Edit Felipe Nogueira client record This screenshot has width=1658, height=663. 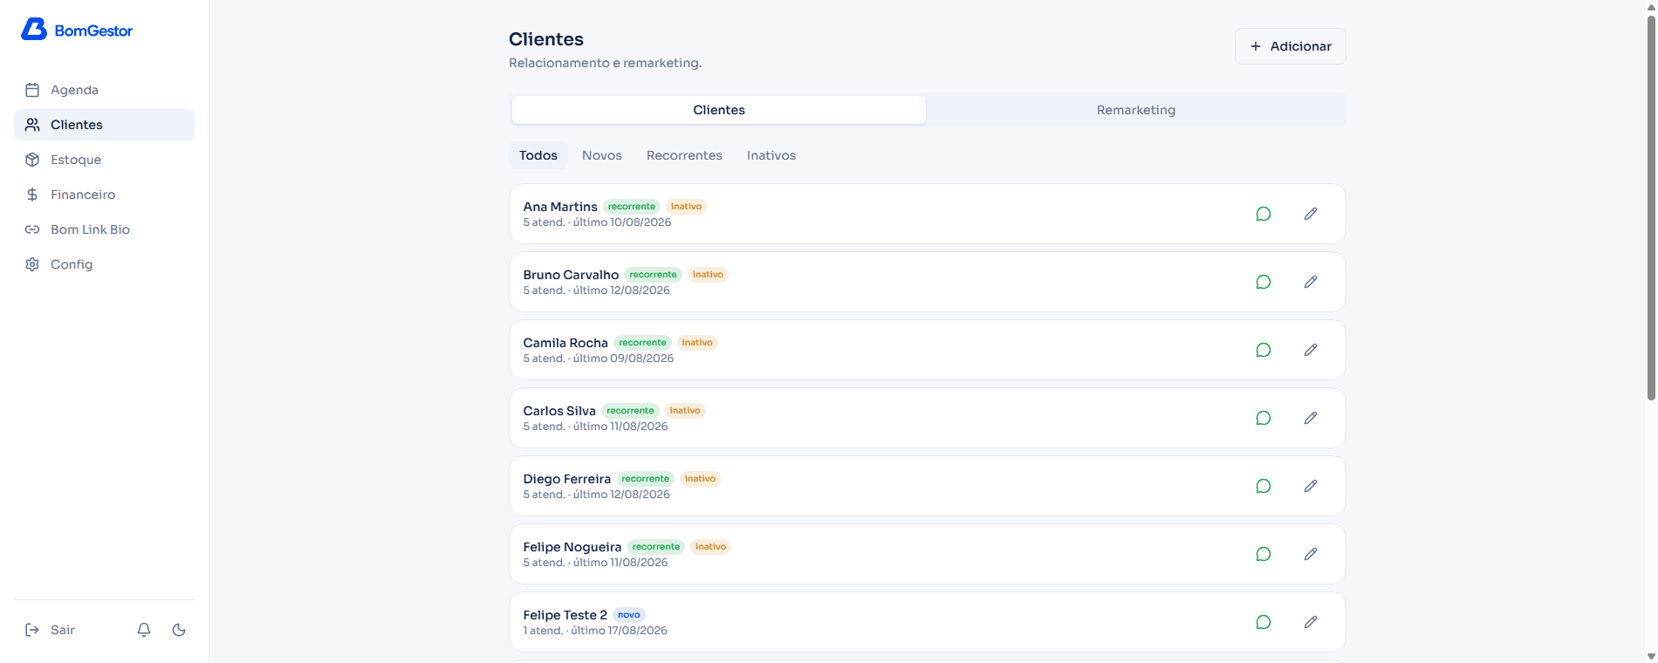click(x=1311, y=554)
